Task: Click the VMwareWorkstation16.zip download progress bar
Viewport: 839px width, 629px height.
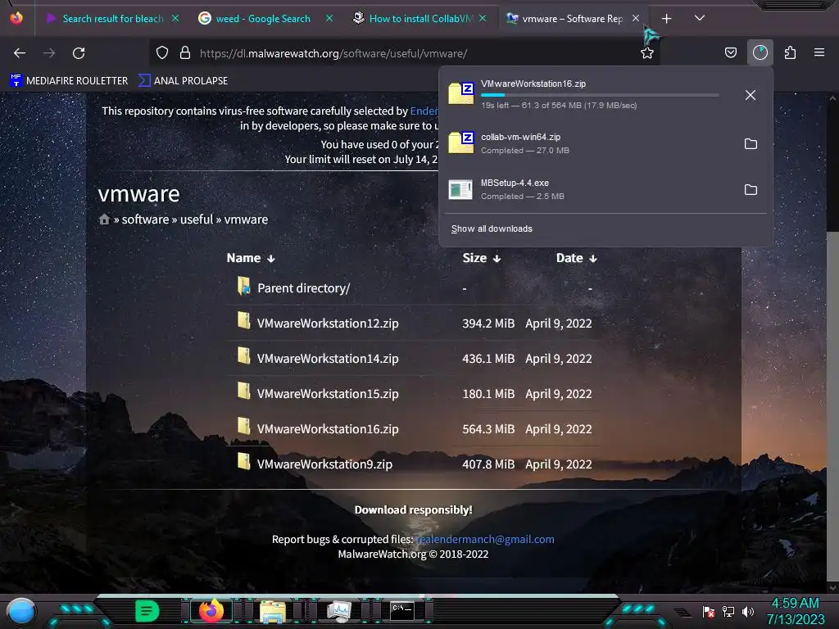Action: pos(600,95)
